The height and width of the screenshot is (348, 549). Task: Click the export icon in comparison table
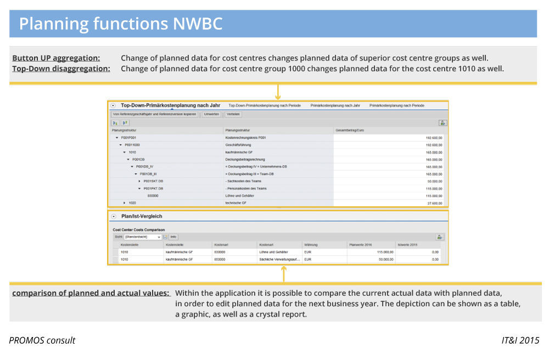(x=439, y=237)
